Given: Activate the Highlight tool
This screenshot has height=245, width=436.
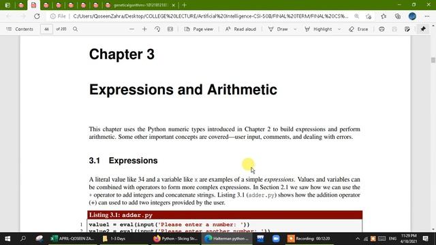Looking at the screenshot, I should coord(318,29).
